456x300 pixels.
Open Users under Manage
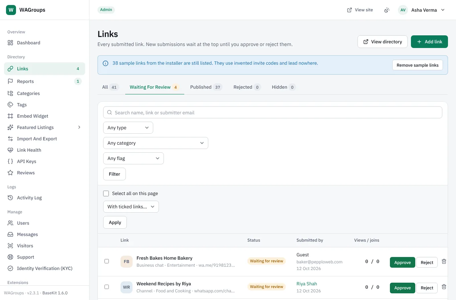pyautogui.click(x=44, y=223)
